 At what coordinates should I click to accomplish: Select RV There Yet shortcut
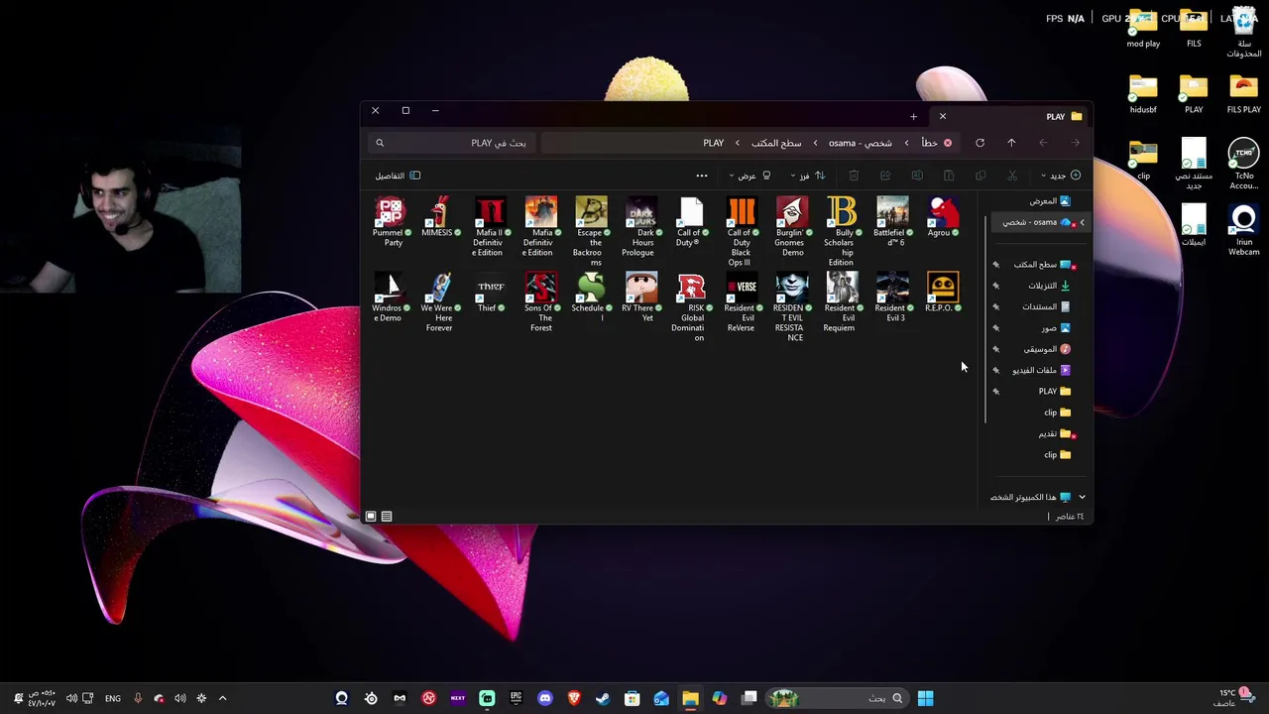pyautogui.click(x=641, y=297)
